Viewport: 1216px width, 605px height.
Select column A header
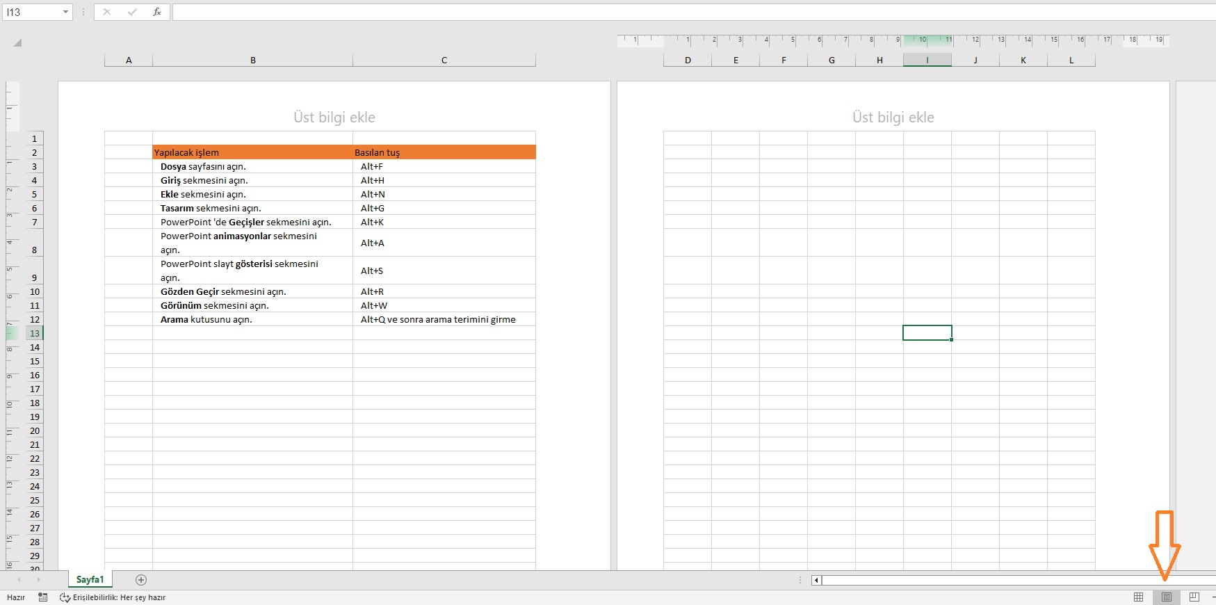(x=129, y=60)
